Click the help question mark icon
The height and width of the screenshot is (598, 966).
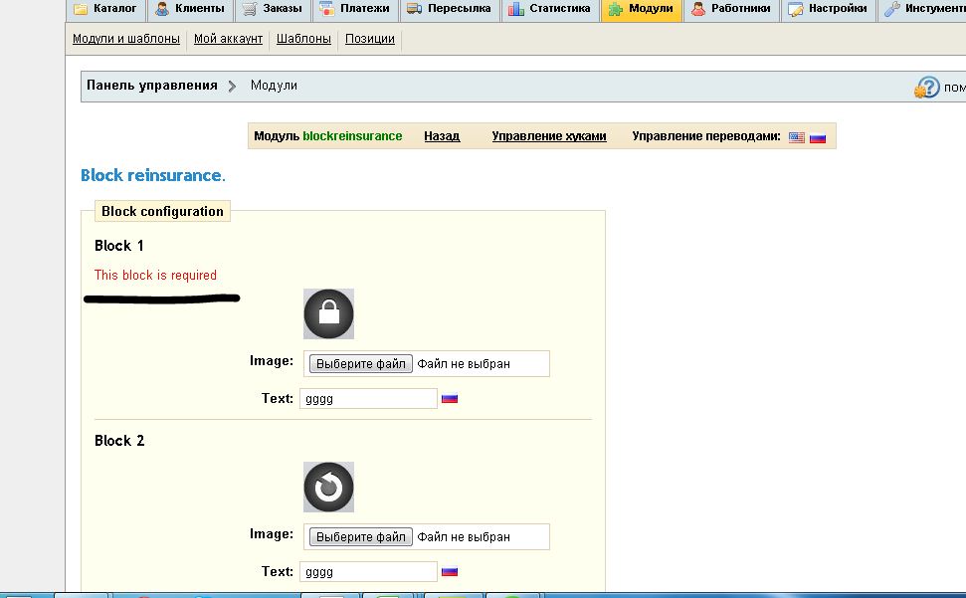pyautogui.click(x=926, y=88)
